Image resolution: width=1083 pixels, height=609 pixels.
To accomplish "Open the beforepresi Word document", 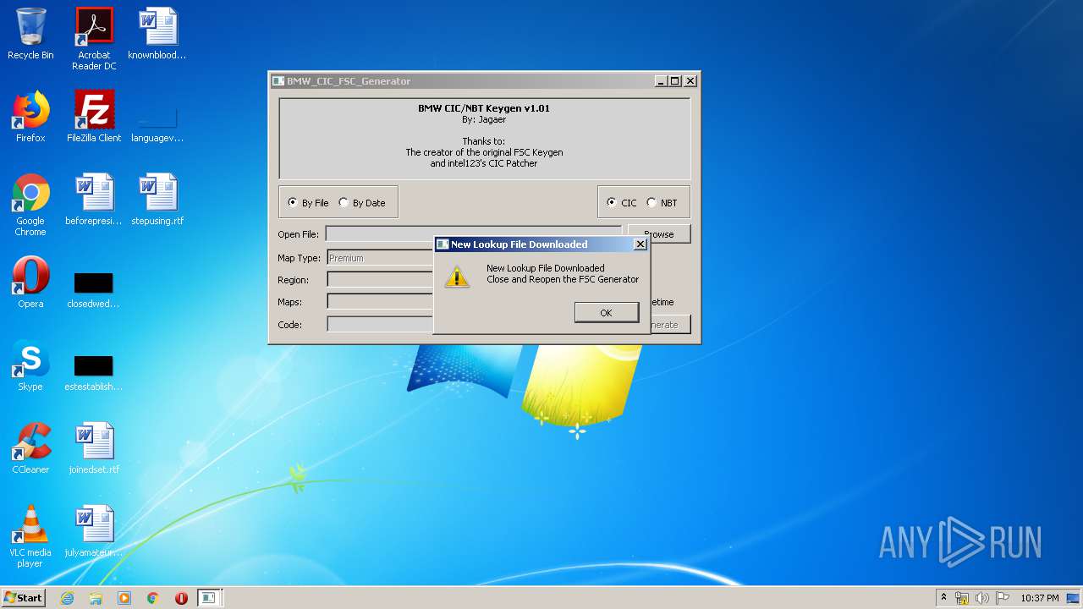I will [x=94, y=200].
